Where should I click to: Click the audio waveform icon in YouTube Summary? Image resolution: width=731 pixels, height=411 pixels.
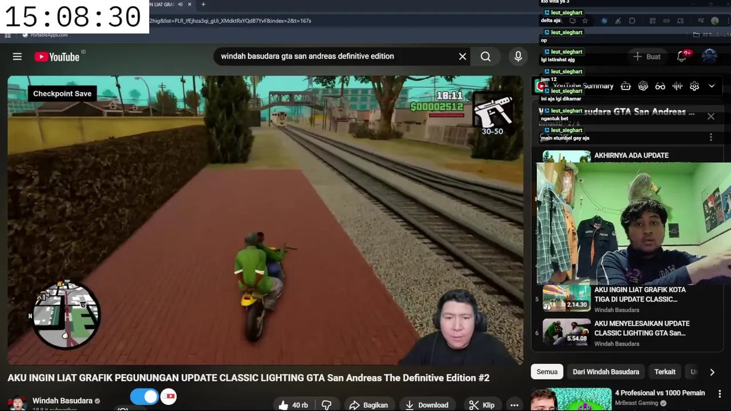677,86
